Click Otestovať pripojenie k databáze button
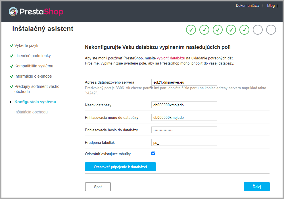This screenshot has height=199, width=284. coord(120,167)
